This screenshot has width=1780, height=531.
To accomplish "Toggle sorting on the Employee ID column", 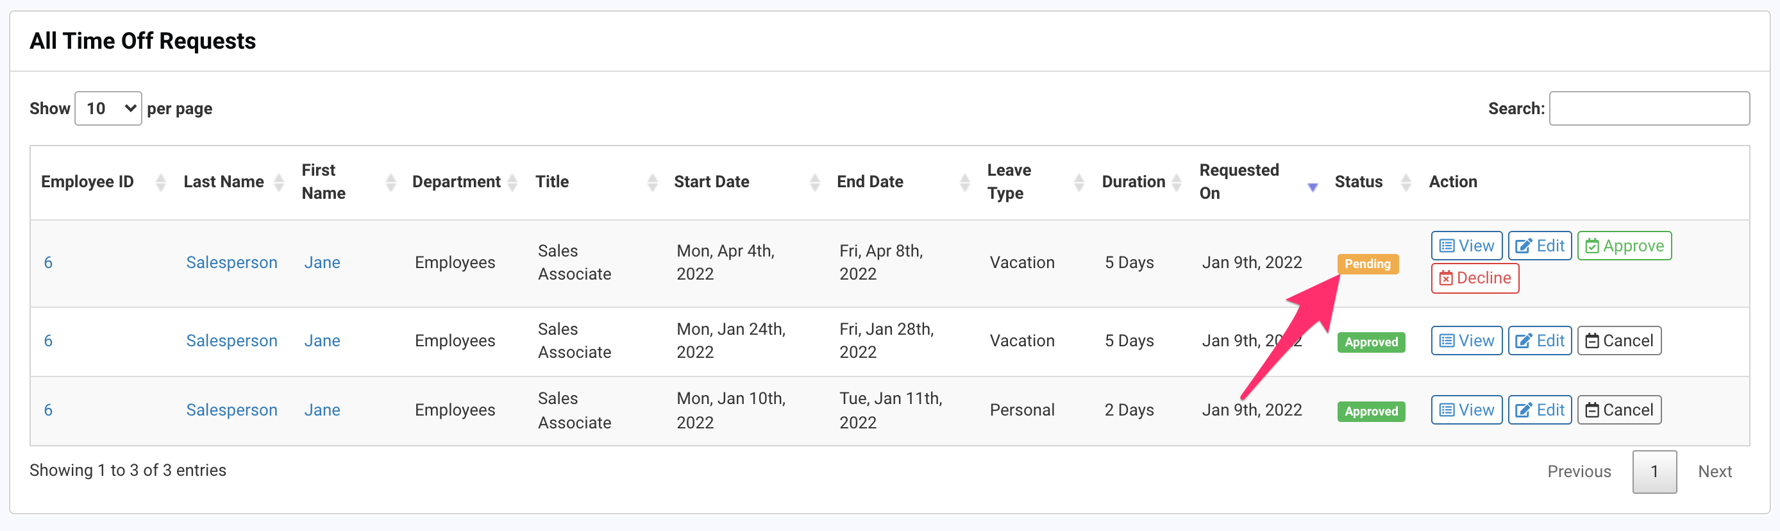I will [160, 182].
